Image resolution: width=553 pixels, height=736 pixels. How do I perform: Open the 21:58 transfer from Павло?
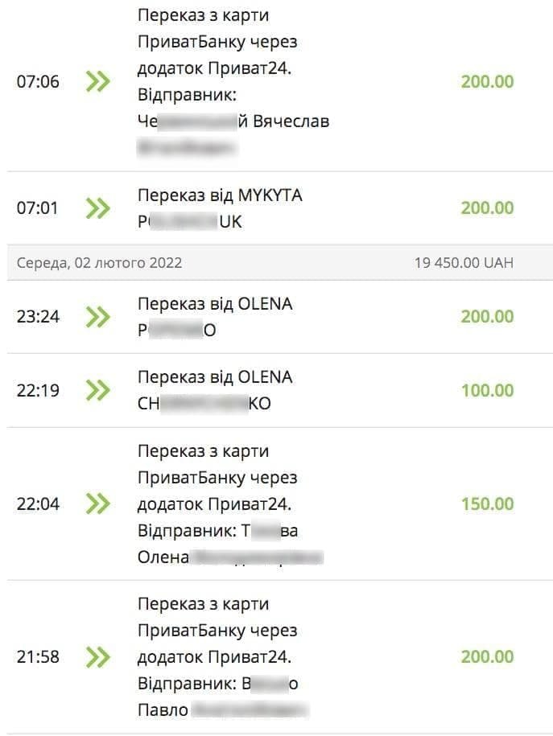click(224, 657)
